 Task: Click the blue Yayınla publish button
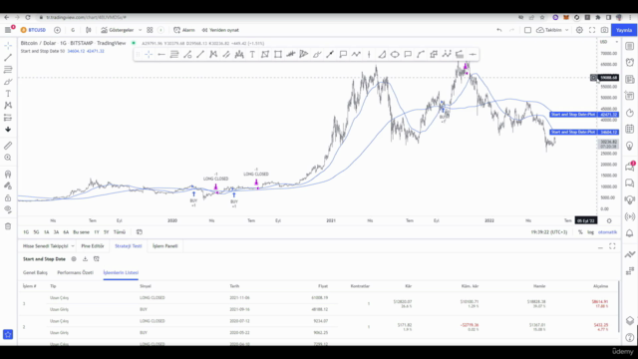tap(624, 30)
